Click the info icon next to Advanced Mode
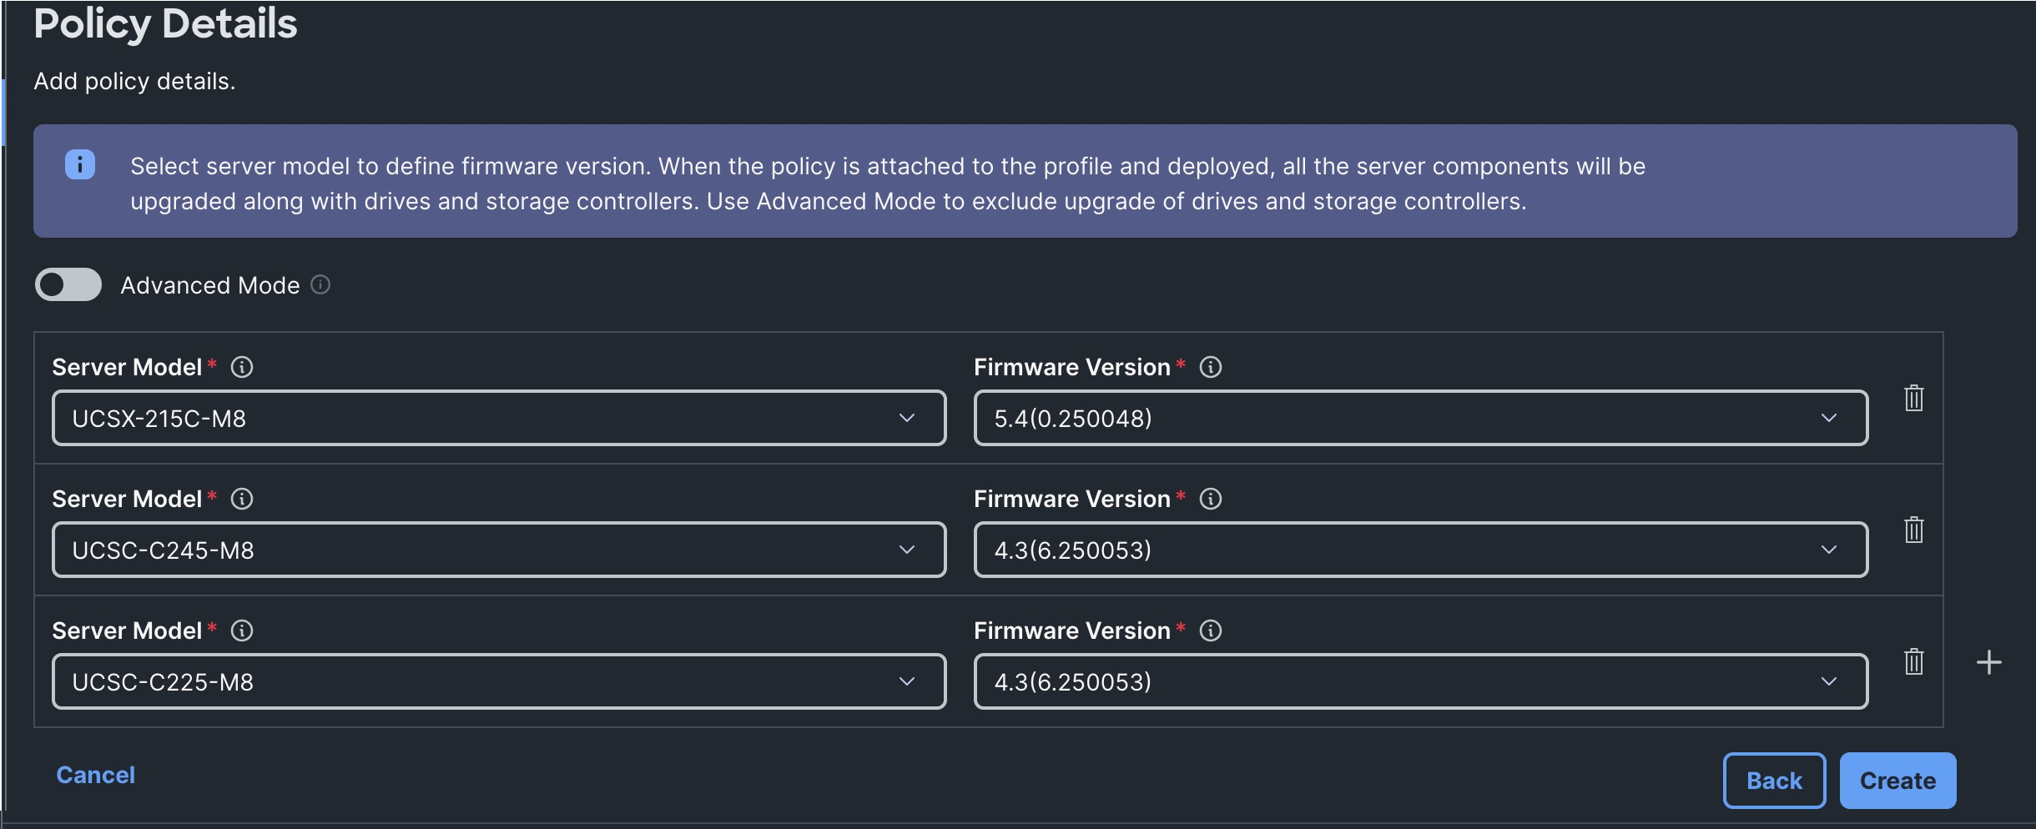The width and height of the screenshot is (2036, 829). (320, 285)
